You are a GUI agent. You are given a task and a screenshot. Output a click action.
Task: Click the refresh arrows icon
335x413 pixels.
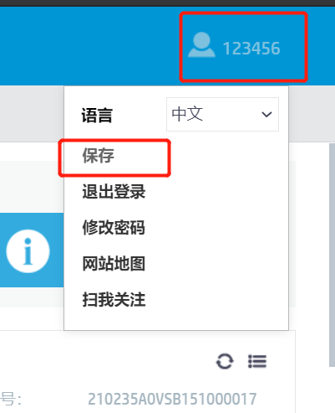225,361
